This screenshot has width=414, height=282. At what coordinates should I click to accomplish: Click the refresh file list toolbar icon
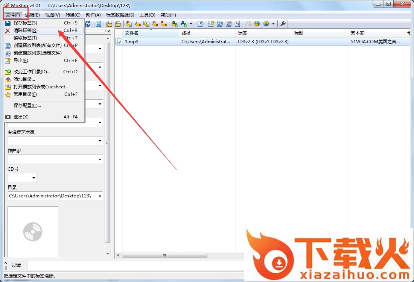88,24
